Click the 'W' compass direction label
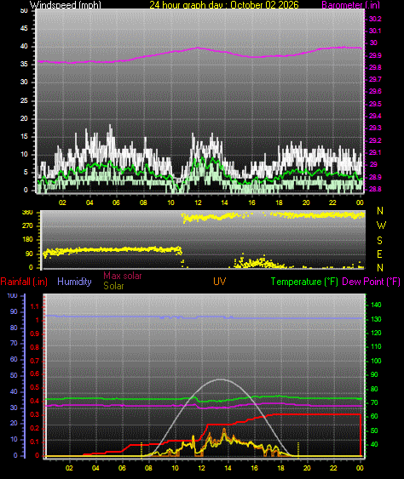404x479 pixels. coord(381,225)
